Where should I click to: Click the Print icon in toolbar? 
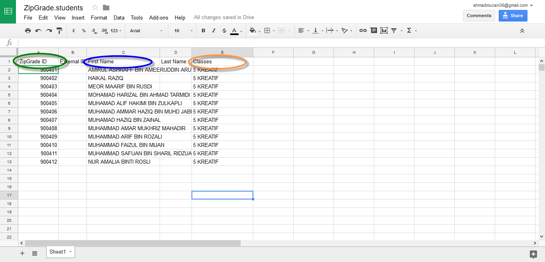(28, 31)
